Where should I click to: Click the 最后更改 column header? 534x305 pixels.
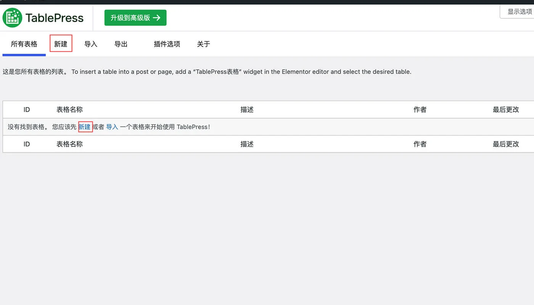point(506,109)
